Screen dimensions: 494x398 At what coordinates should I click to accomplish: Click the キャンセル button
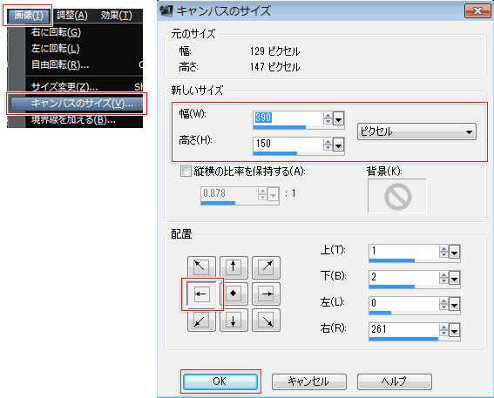click(x=308, y=381)
